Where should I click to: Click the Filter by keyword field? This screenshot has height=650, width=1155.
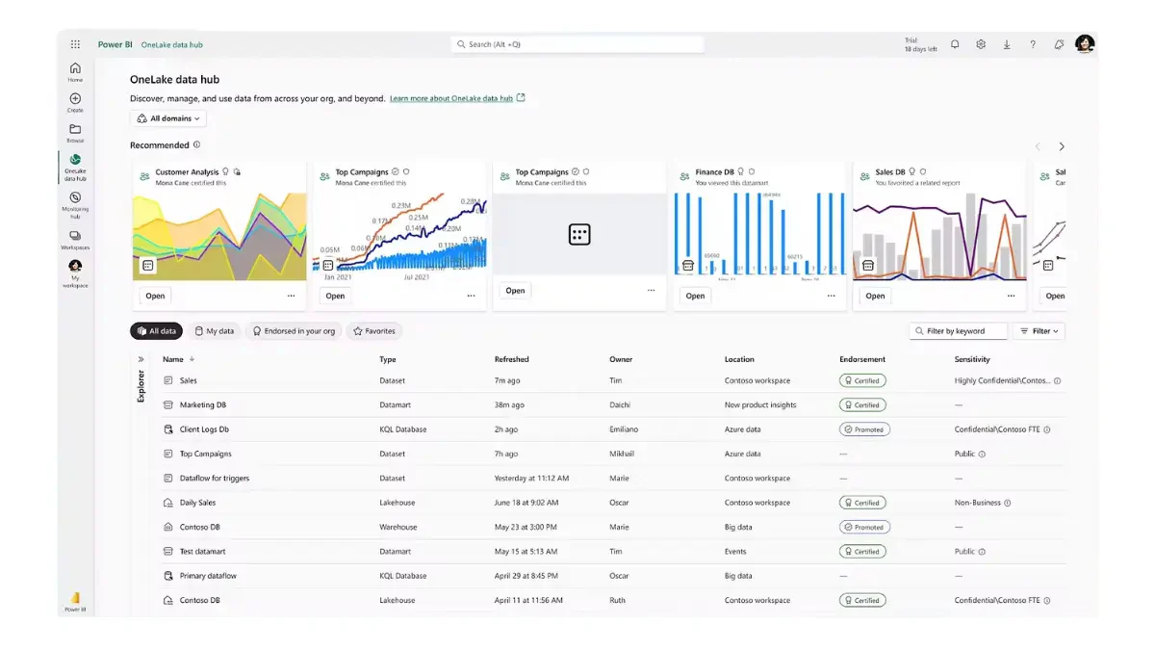pos(959,330)
